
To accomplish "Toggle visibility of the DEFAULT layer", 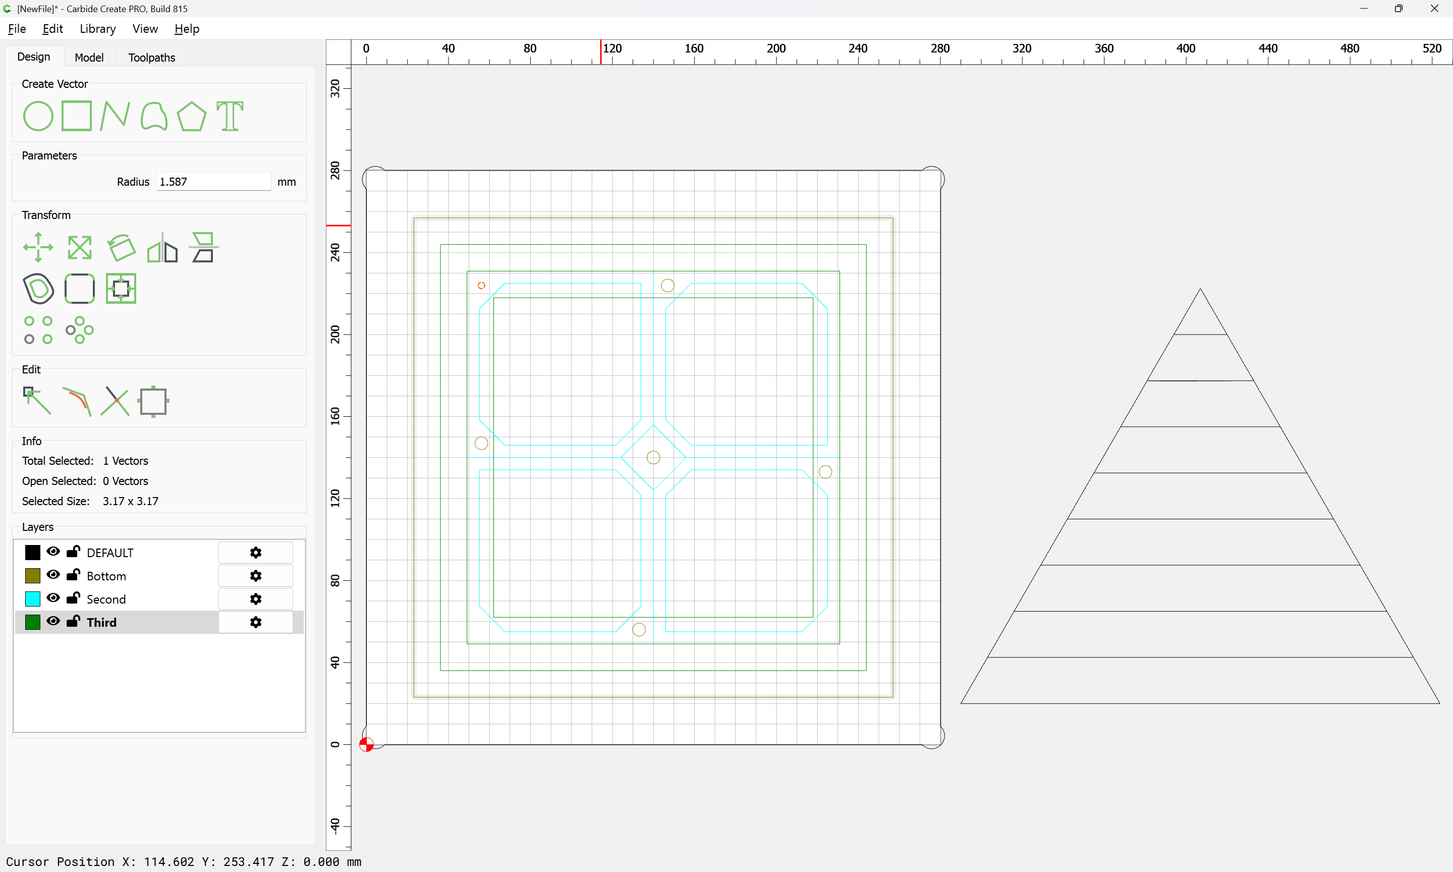I will [53, 551].
